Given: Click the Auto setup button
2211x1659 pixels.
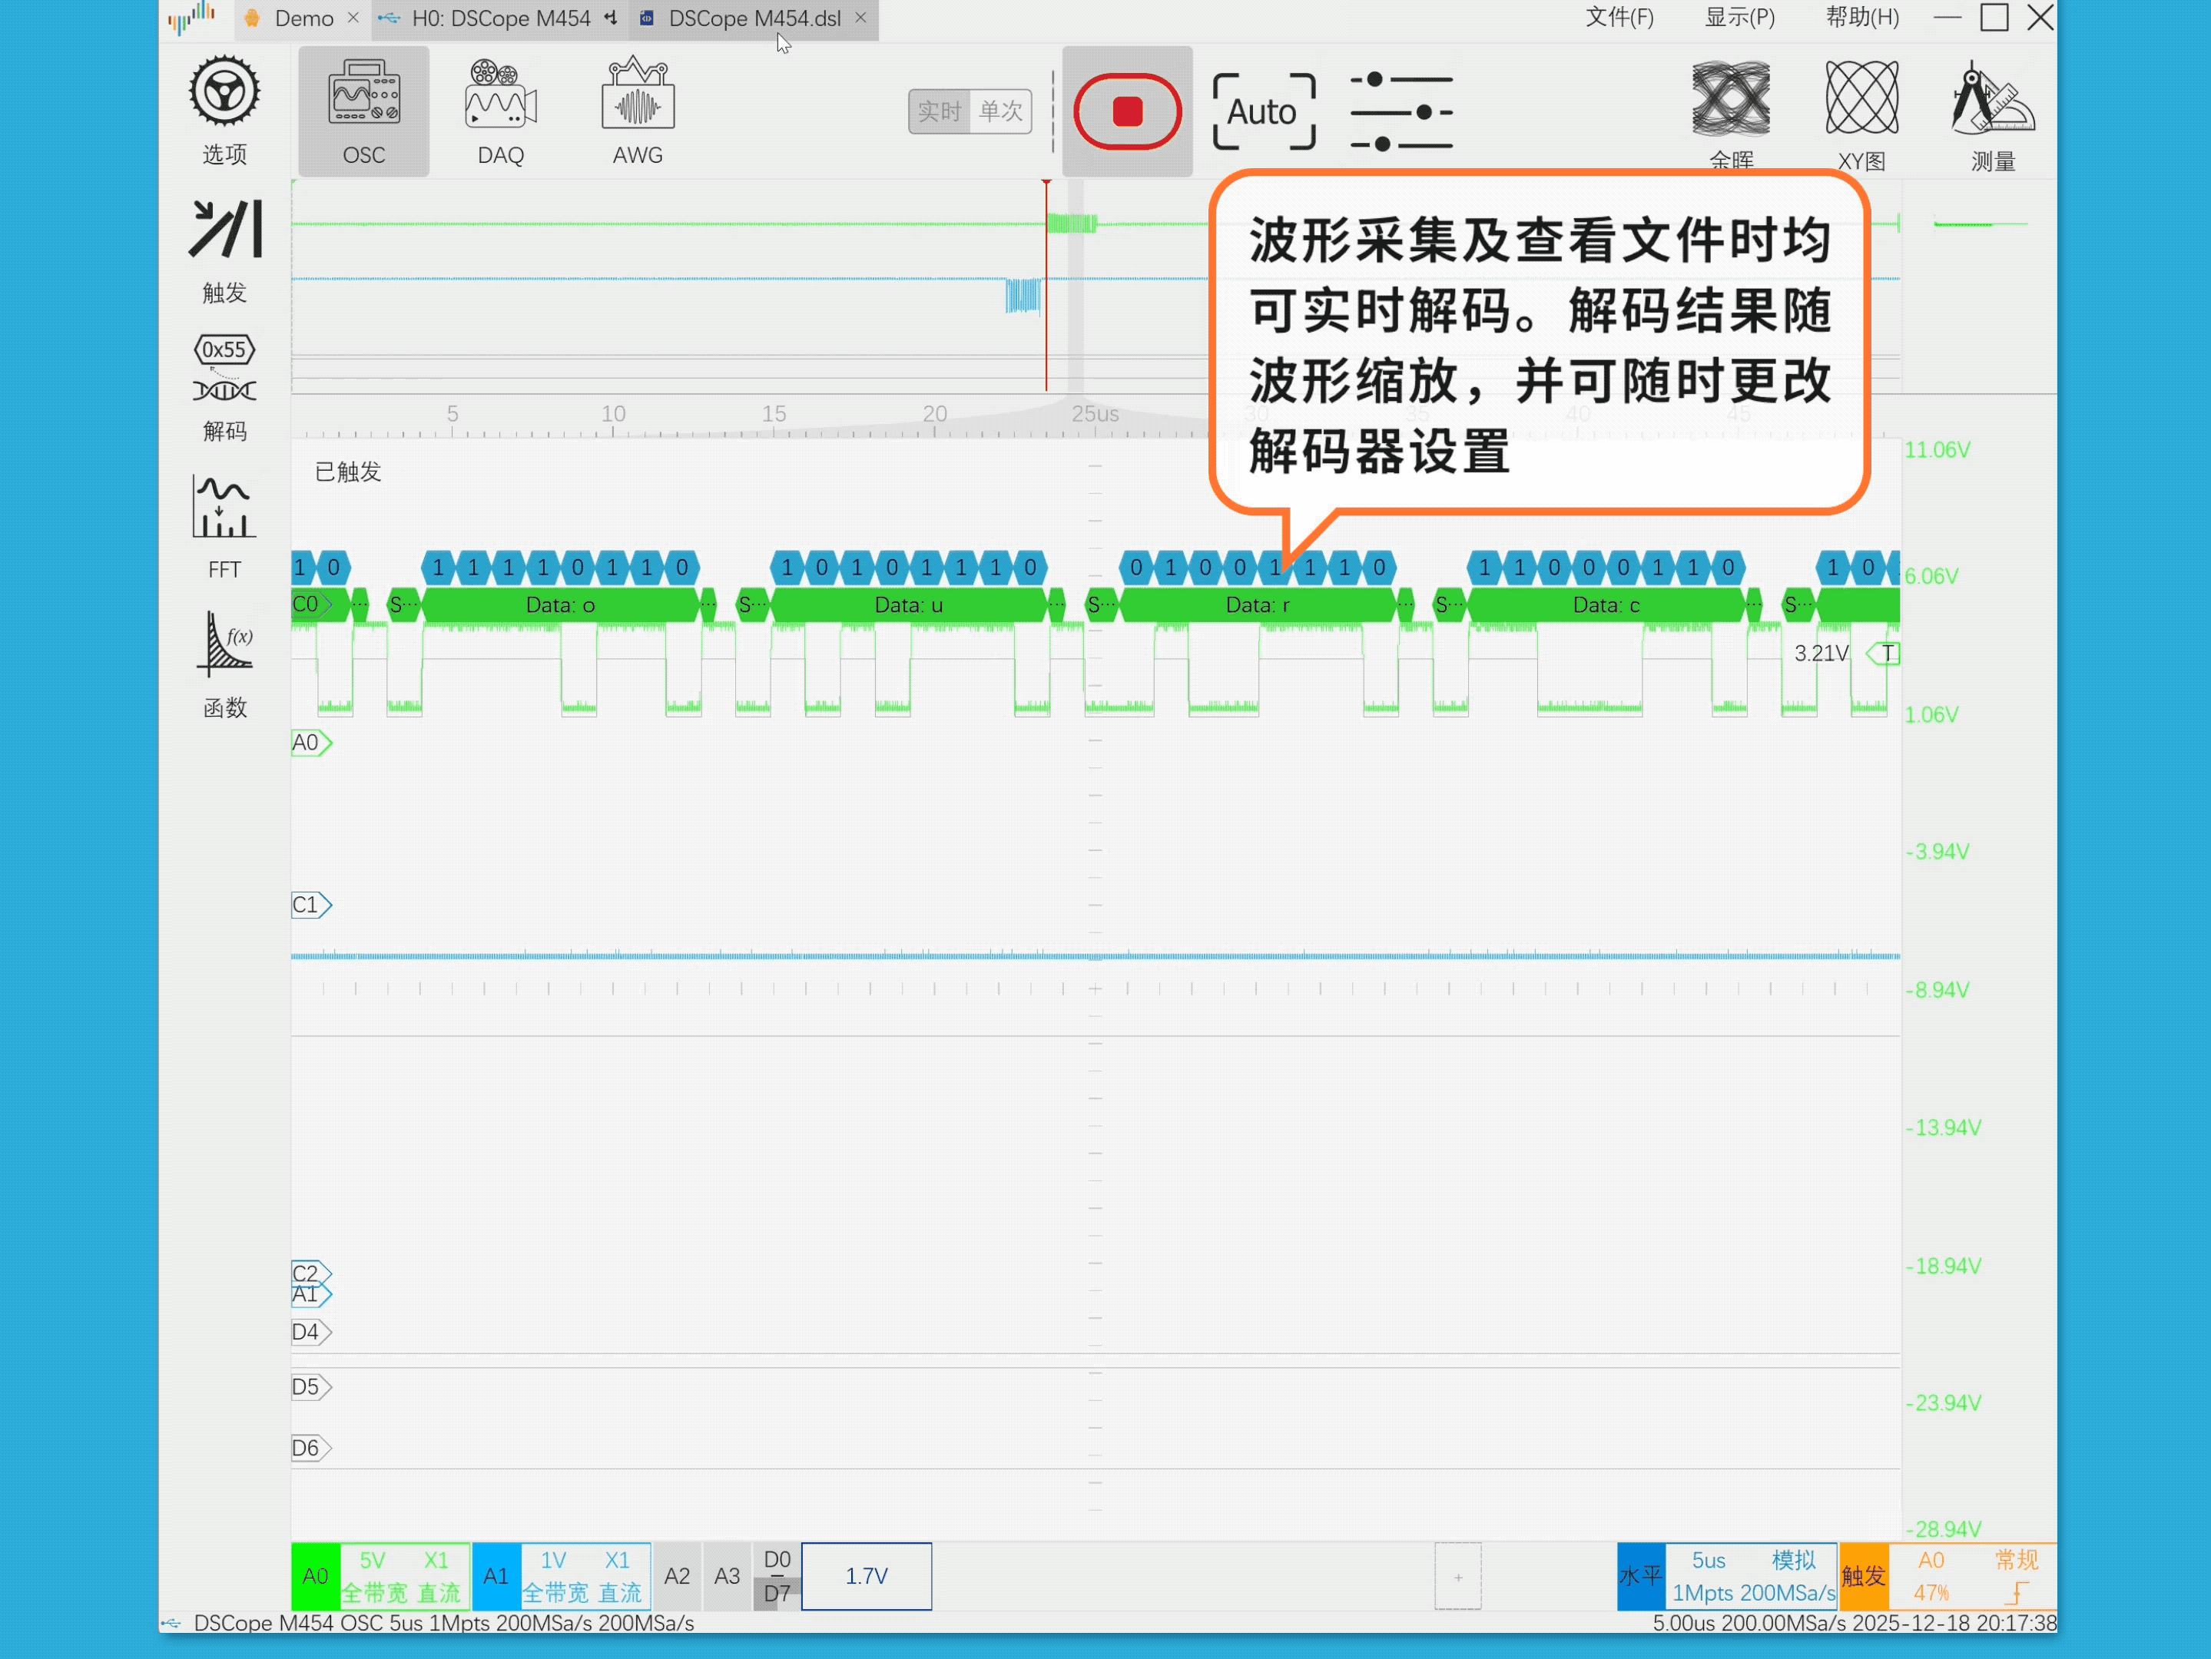Looking at the screenshot, I should coord(1262,111).
